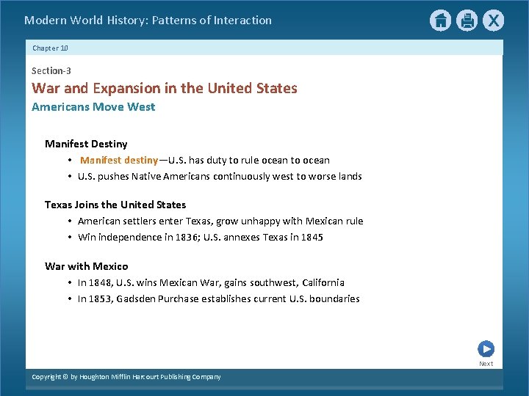Close the presentation with X icon
This screenshot has height=396, width=529.
coord(493,21)
